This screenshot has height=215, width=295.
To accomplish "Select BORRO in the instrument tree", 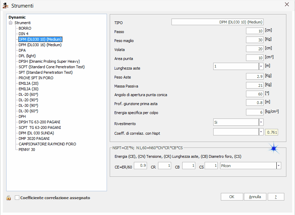I will tap(25, 28).
